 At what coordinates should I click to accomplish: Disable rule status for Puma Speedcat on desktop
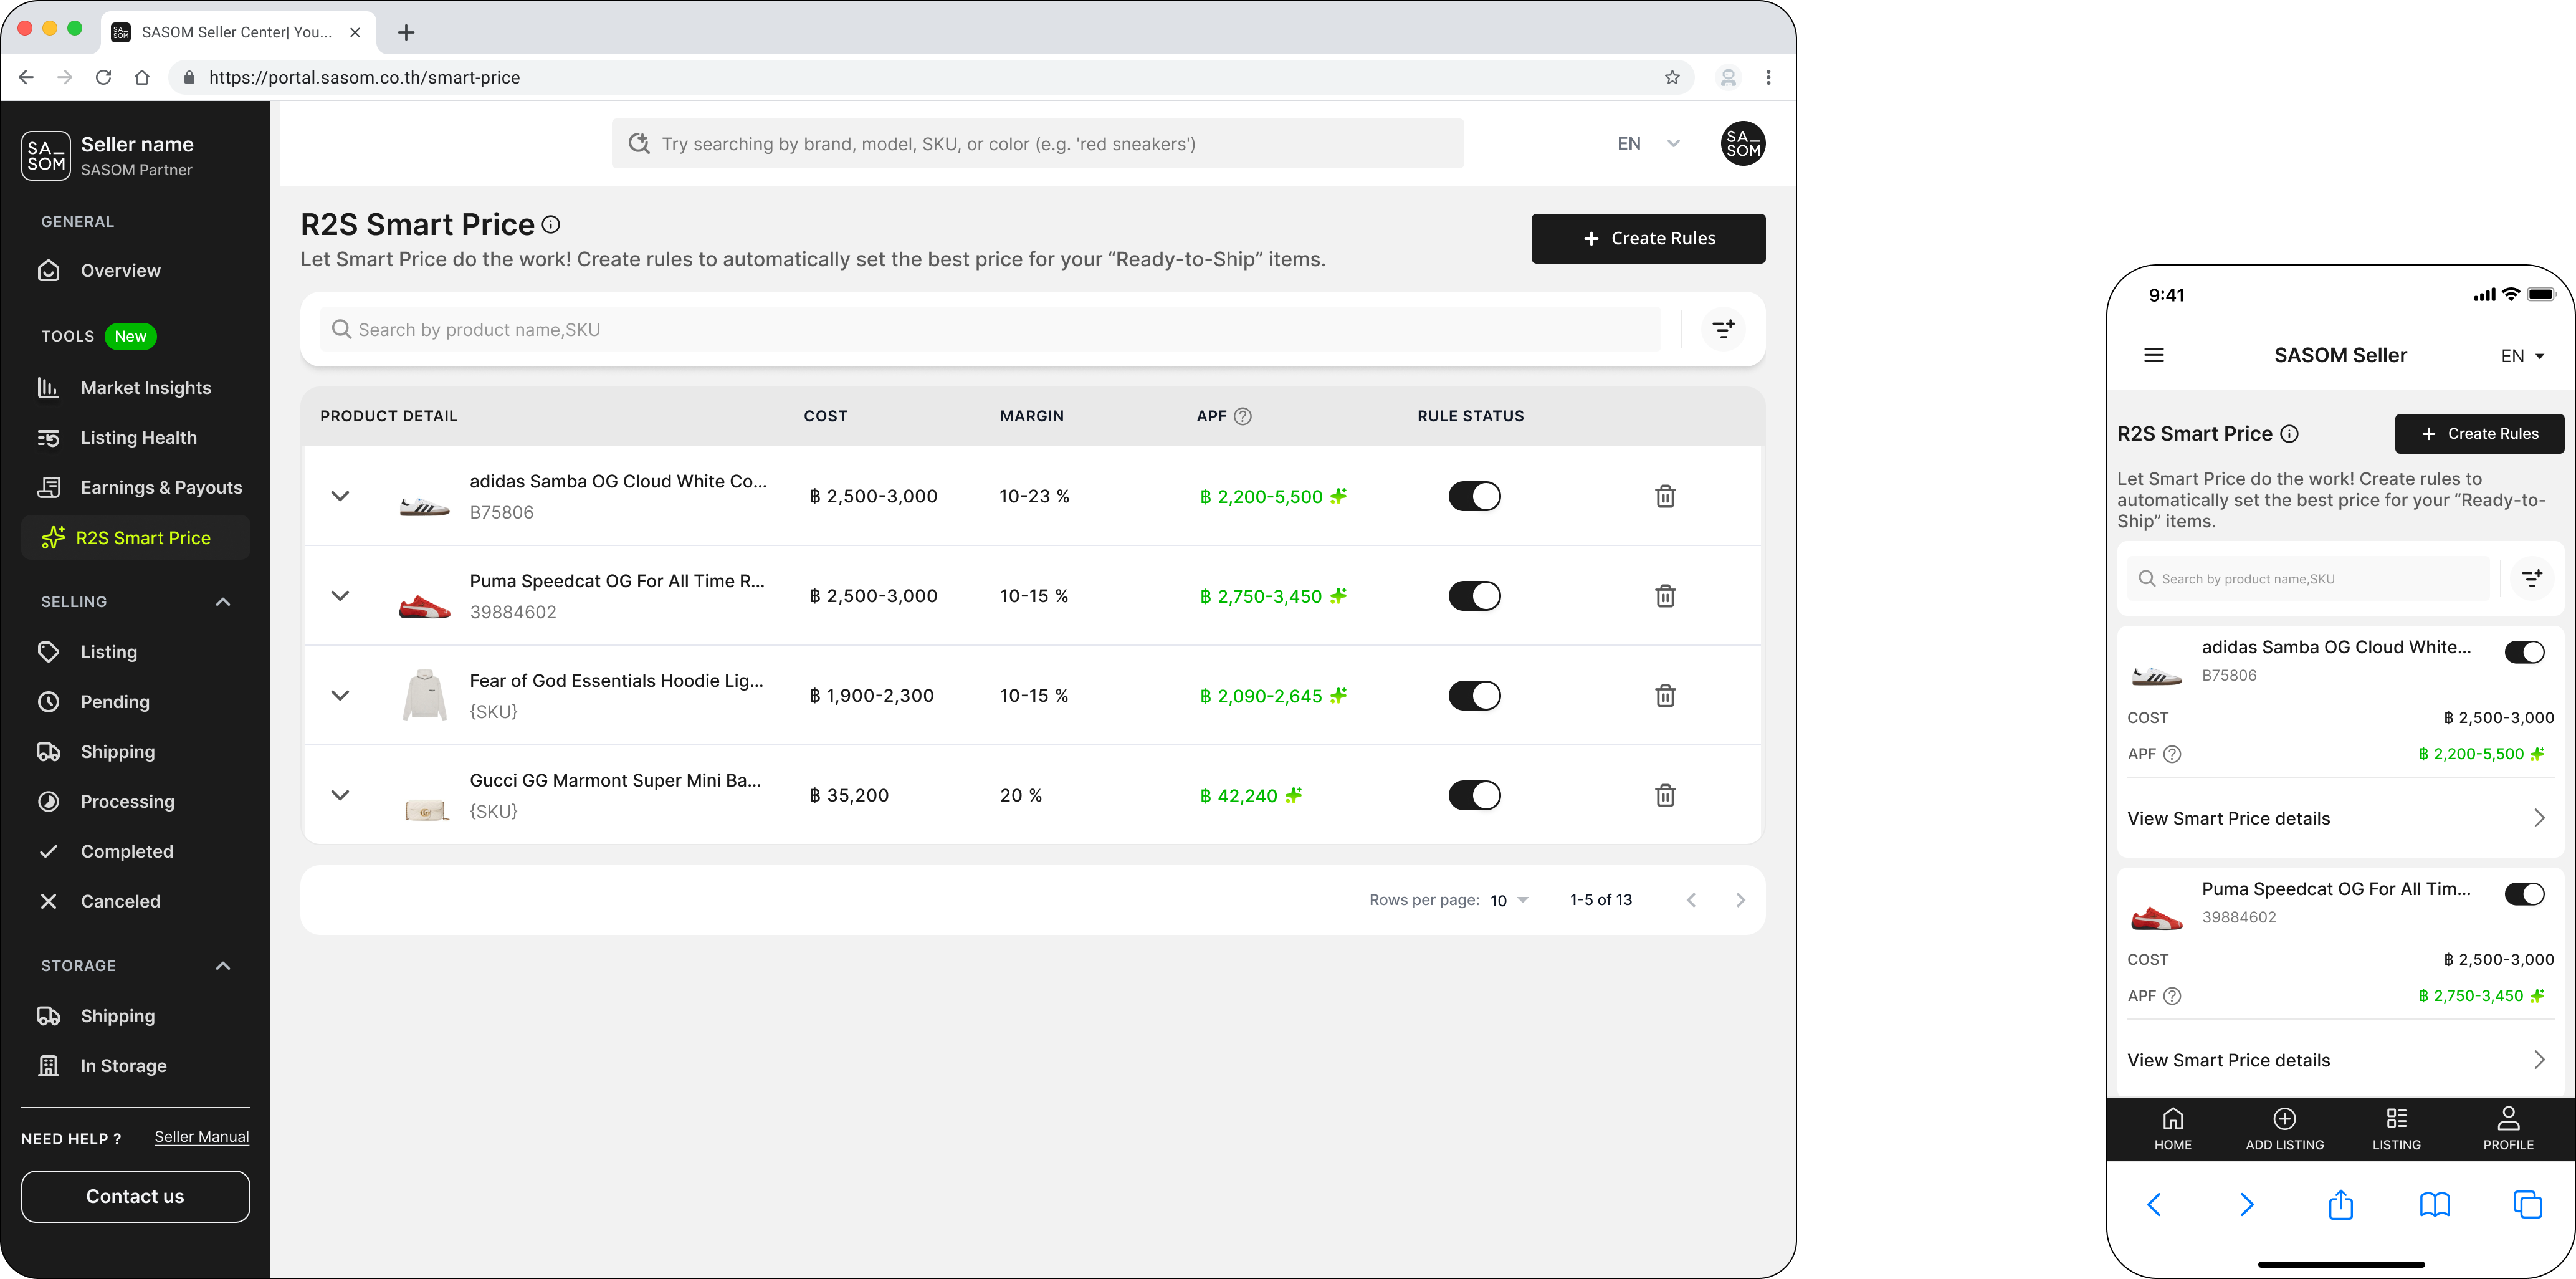point(1474,596)
